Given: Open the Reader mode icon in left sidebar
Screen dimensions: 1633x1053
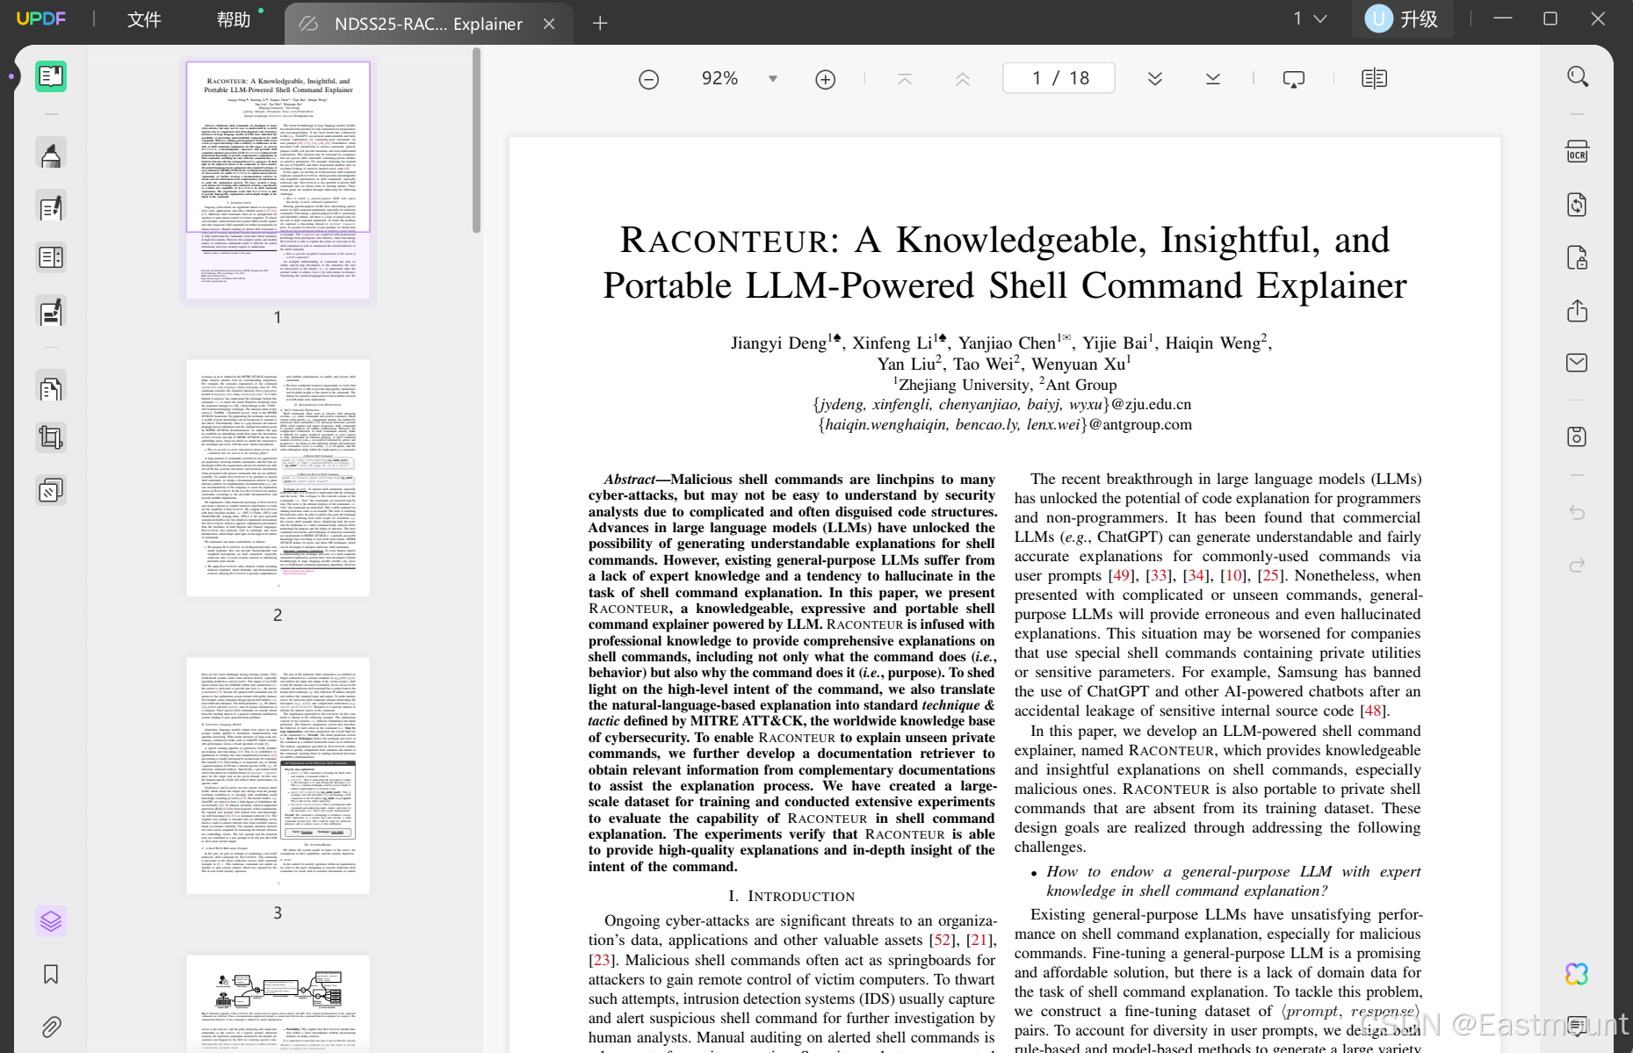Looking at the screenshot, I should [51, 76].
